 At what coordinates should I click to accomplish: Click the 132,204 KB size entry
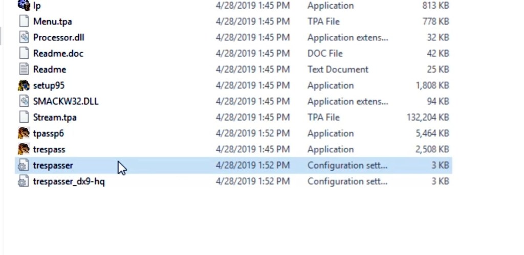(x=427, y=117)
